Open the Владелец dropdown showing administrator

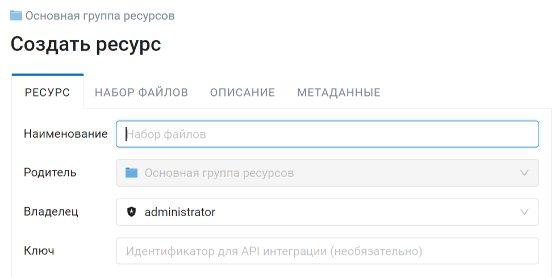point(327,212)
